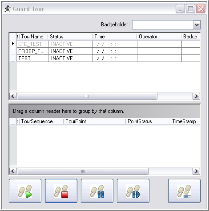
Task: Select the CFE_TEST row indicator arrow
Action: coord(13,44)
